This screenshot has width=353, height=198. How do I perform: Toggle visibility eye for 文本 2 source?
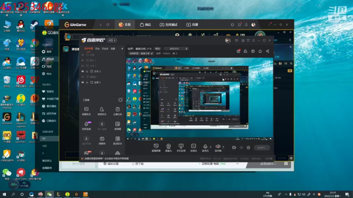tap(83, 71)
